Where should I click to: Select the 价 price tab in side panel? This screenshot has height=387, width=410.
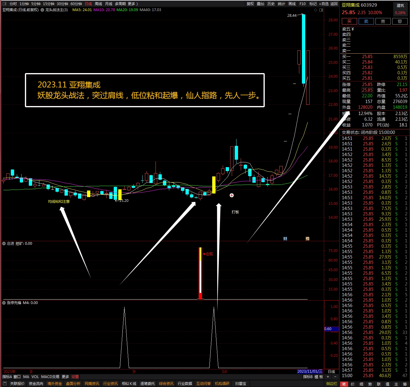pos(353,384)
